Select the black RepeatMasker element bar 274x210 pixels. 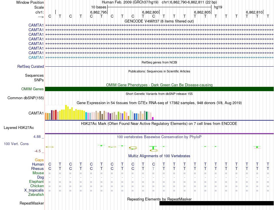pyautogui.click(x=216, y=203)
